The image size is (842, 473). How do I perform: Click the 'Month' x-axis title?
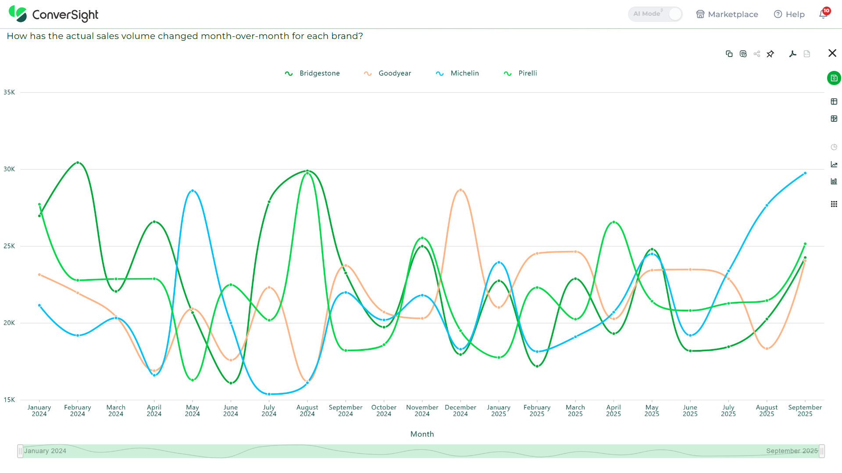click(x=422, y=434)
